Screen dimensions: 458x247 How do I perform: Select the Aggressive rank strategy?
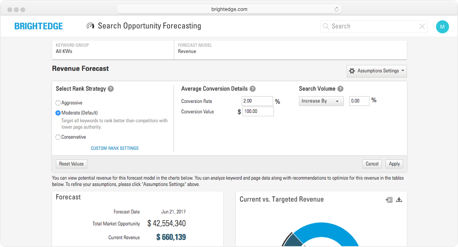(x=58, y=103)
